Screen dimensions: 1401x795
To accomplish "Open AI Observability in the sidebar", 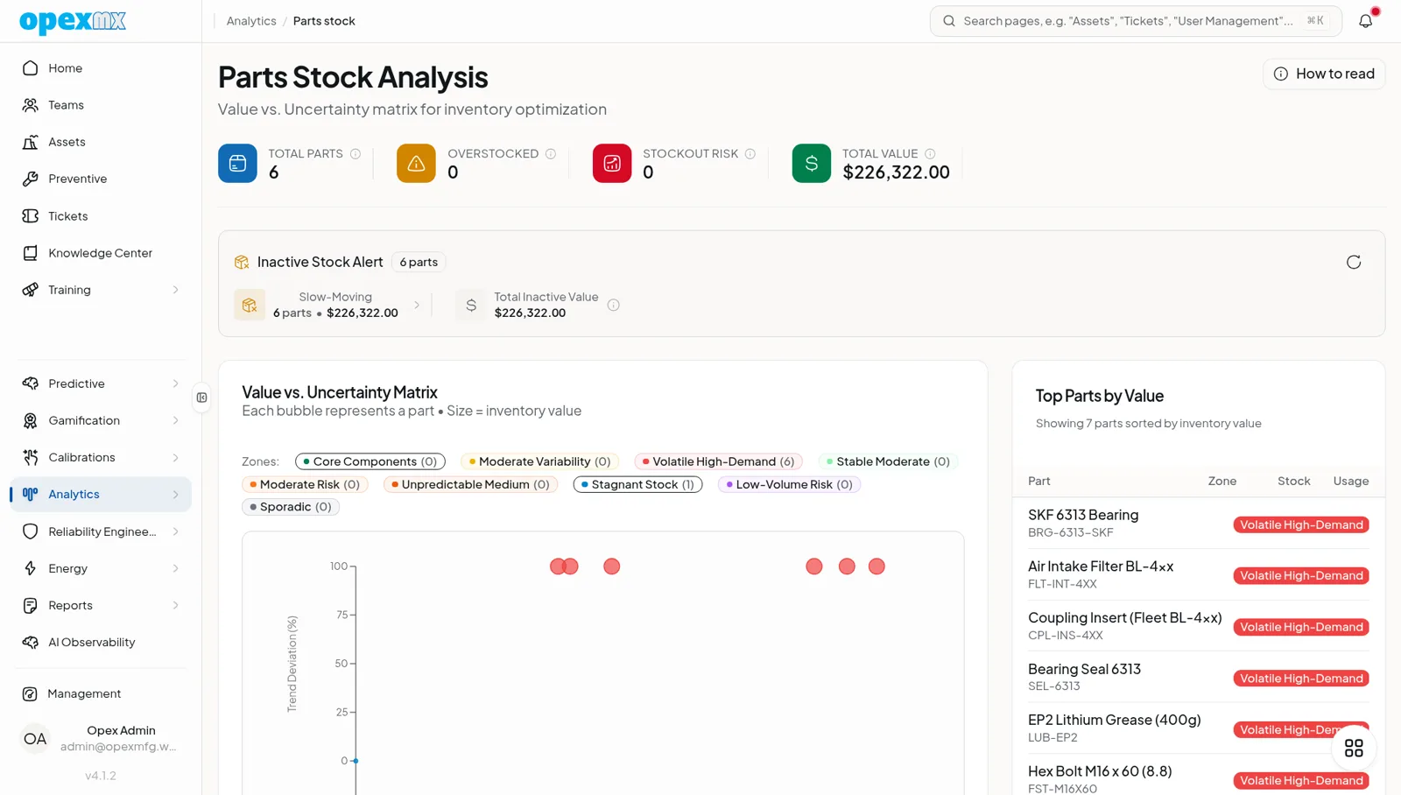I will coord(101,642).
